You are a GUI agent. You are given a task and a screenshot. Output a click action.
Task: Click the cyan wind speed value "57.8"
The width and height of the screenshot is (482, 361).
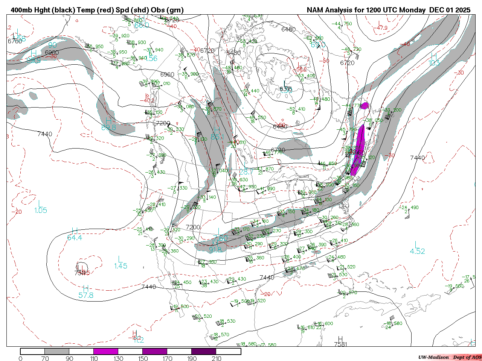[x=86, y=295]
